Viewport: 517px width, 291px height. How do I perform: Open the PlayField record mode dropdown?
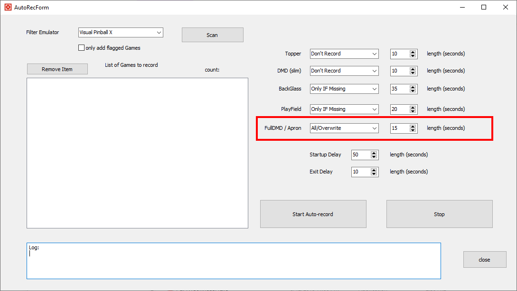click(x=344, y=109)
